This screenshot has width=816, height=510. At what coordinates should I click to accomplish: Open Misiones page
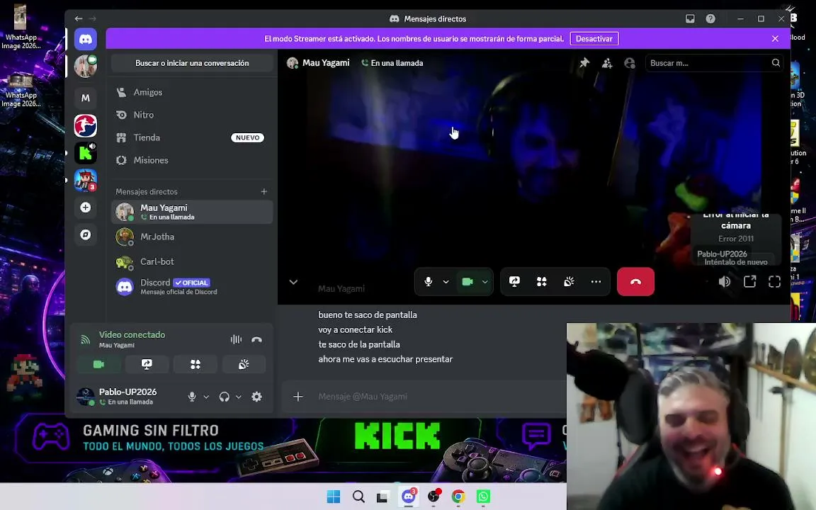[x=191, y=160]
